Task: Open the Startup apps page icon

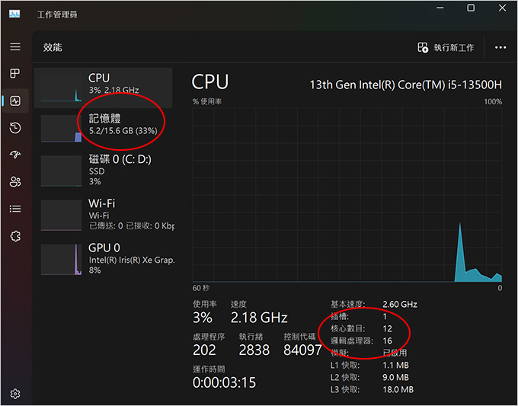Action: pos(15,155)
